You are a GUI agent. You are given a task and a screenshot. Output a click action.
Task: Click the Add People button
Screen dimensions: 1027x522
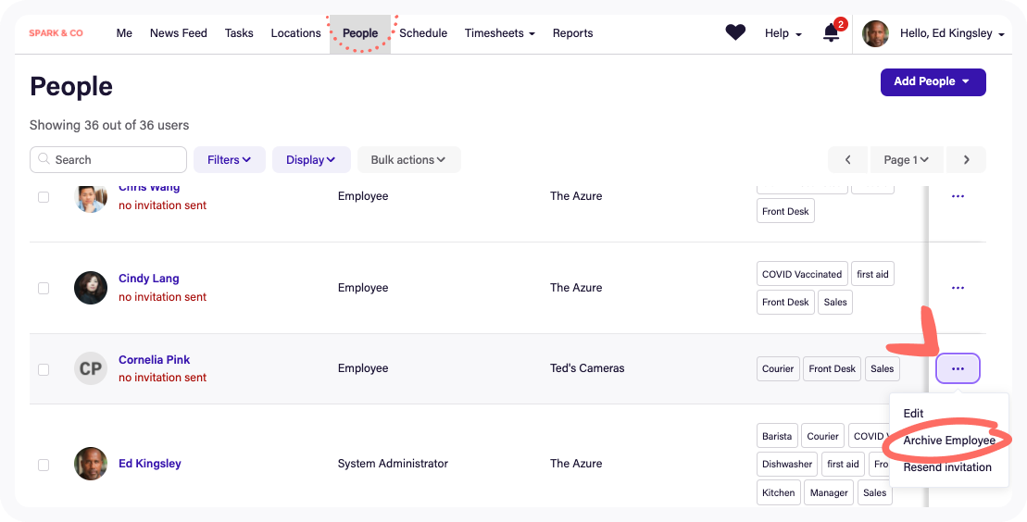(x=932, y=81)
